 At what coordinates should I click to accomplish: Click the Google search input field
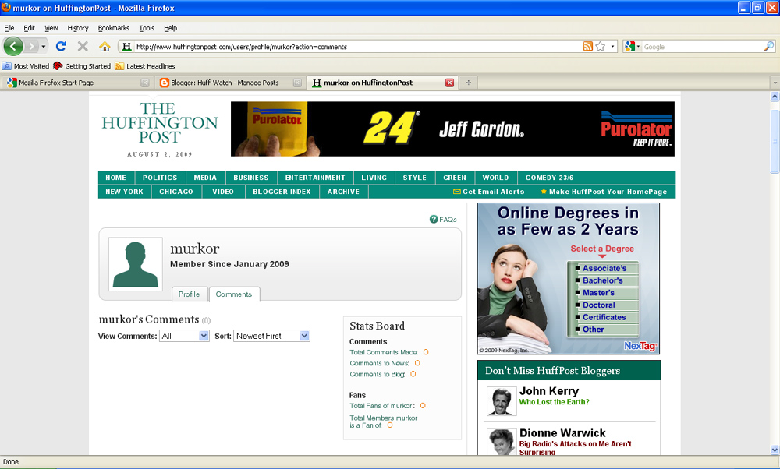pyautogui.click(x=703, y=47)
